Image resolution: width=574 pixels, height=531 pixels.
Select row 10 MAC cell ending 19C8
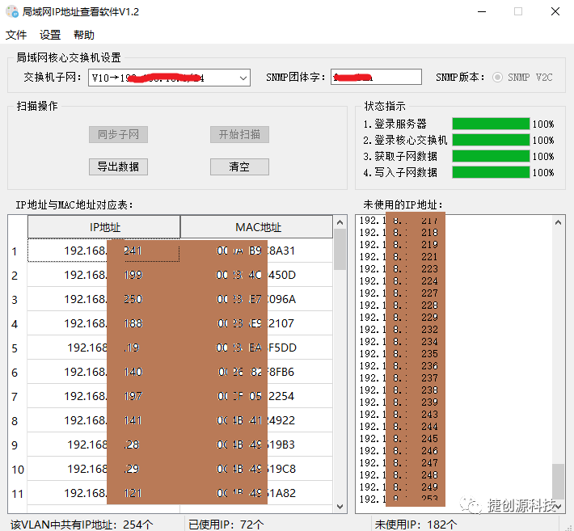[256, 469]
